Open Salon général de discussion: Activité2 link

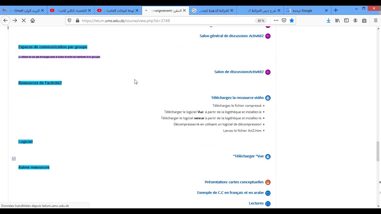232,36
